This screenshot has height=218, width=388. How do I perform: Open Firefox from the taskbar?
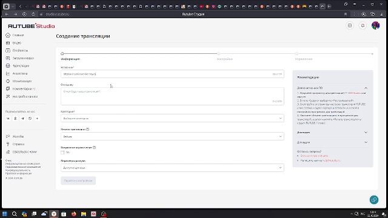coord(73,214)
